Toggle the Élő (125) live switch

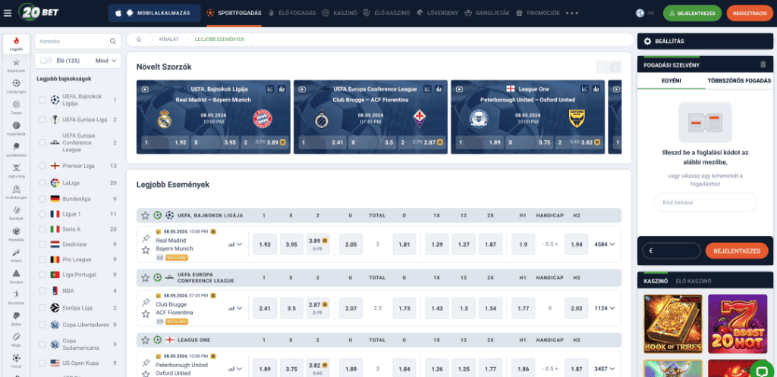click(46, 61)
